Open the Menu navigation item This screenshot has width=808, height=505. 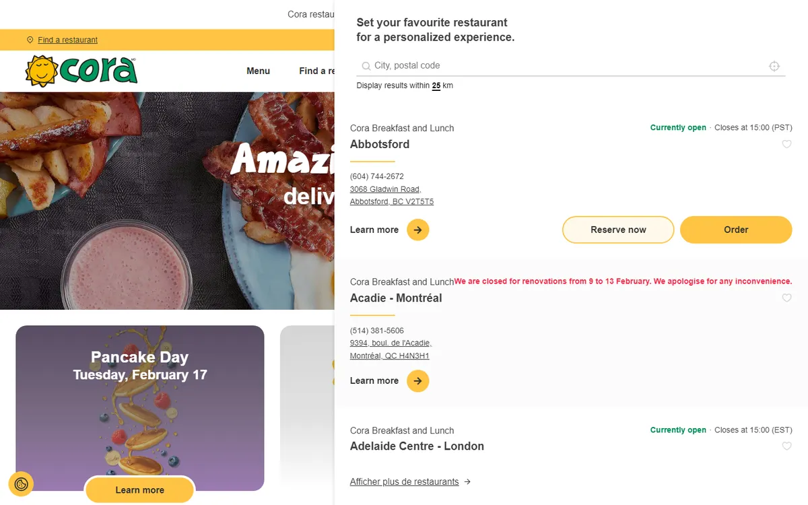[258, 71]
